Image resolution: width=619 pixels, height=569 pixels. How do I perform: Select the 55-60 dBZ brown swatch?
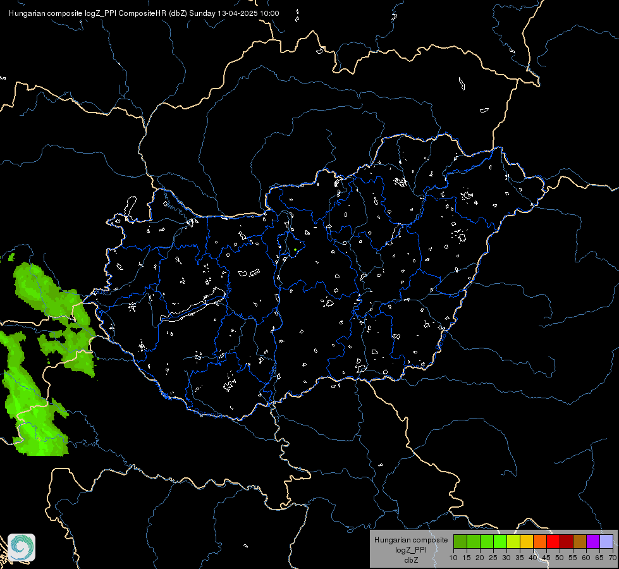click(580, 542)
